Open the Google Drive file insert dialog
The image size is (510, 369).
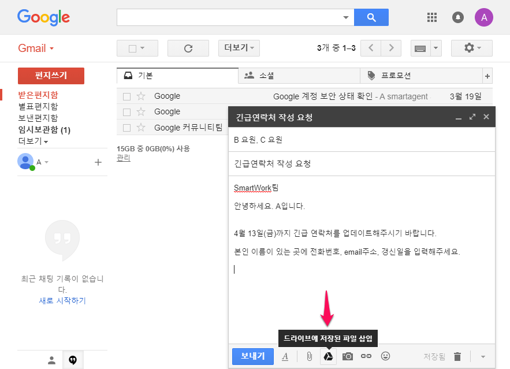pos(327,356)
